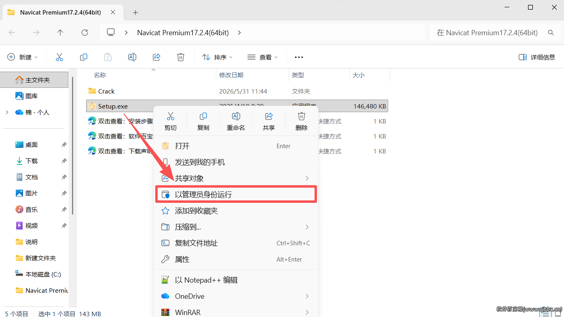The width and height of the screenshot is (564, 317).
Task: Click the navigation pane scrollbar
Action: (73, 146)
